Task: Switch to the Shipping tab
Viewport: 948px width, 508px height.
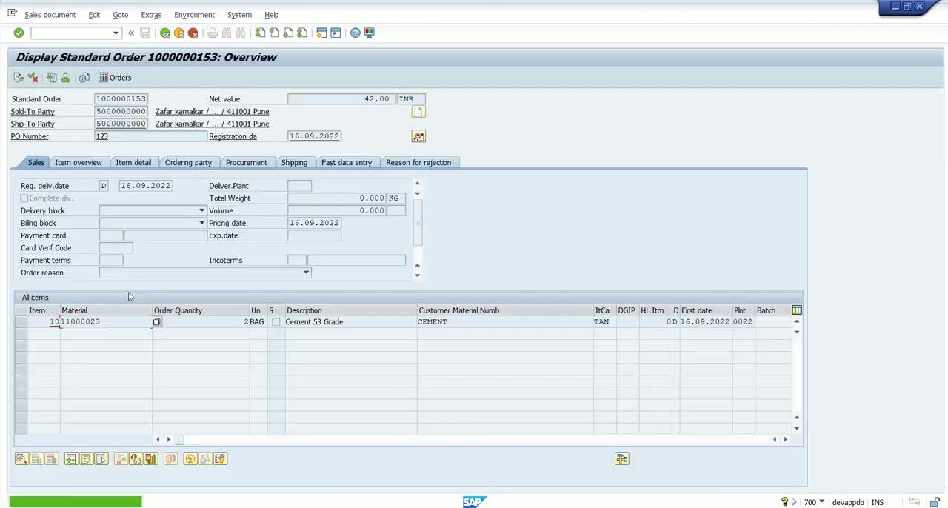Action: click(x=294, y=162)
